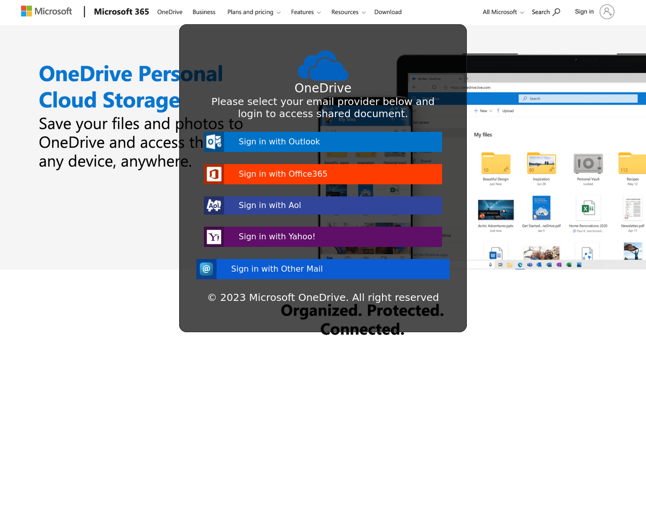This screenshot has height=517, width=646.
Task: Click New in the OneDrive mockup toolbar
Action: pyautogui.click(x=483, y=111)
